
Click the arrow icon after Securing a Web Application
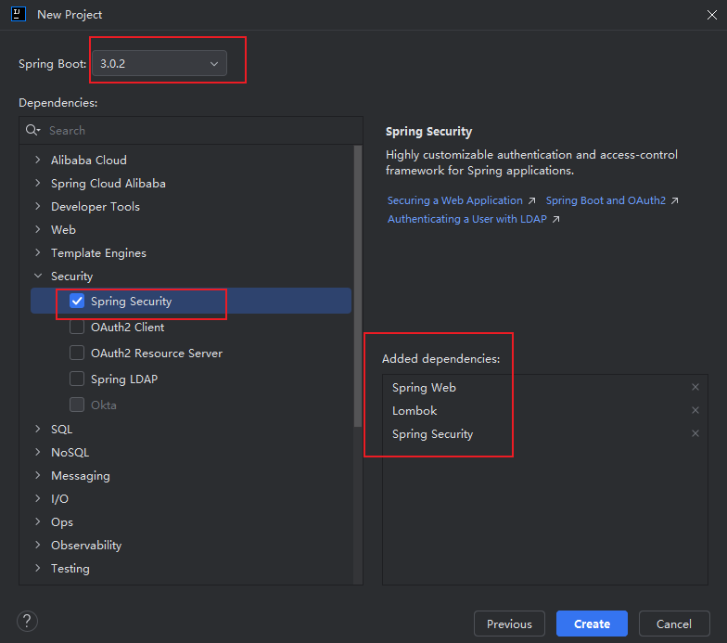click(532, 200)
